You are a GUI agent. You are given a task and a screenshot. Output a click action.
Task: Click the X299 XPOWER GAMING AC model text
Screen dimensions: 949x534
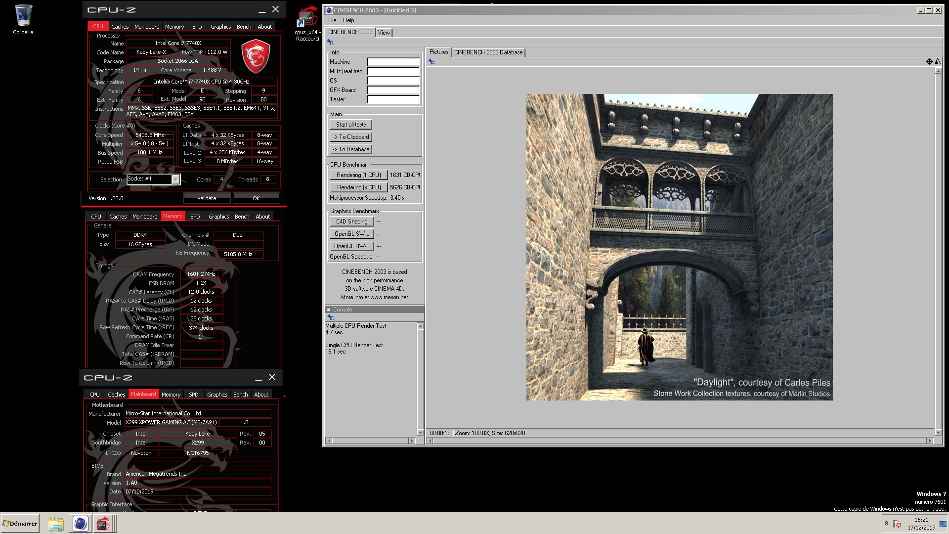171,423
